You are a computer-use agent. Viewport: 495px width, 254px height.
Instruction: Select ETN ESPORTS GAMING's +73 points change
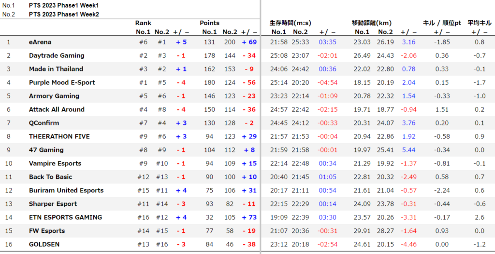pyautogui.click(x=249, y=217)
